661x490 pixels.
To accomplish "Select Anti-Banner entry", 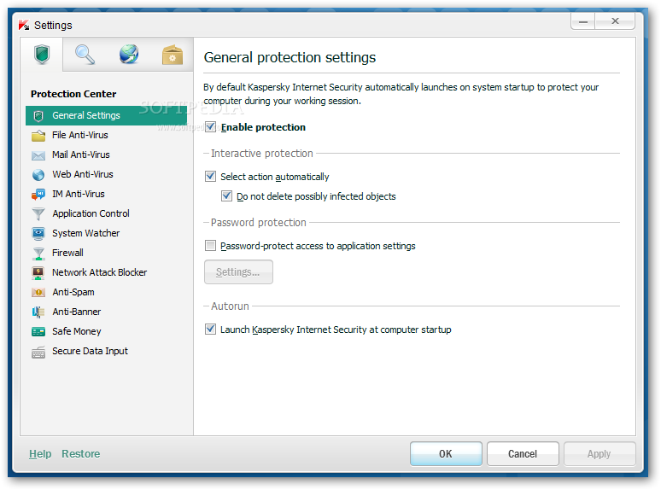I will coord(106,312).
